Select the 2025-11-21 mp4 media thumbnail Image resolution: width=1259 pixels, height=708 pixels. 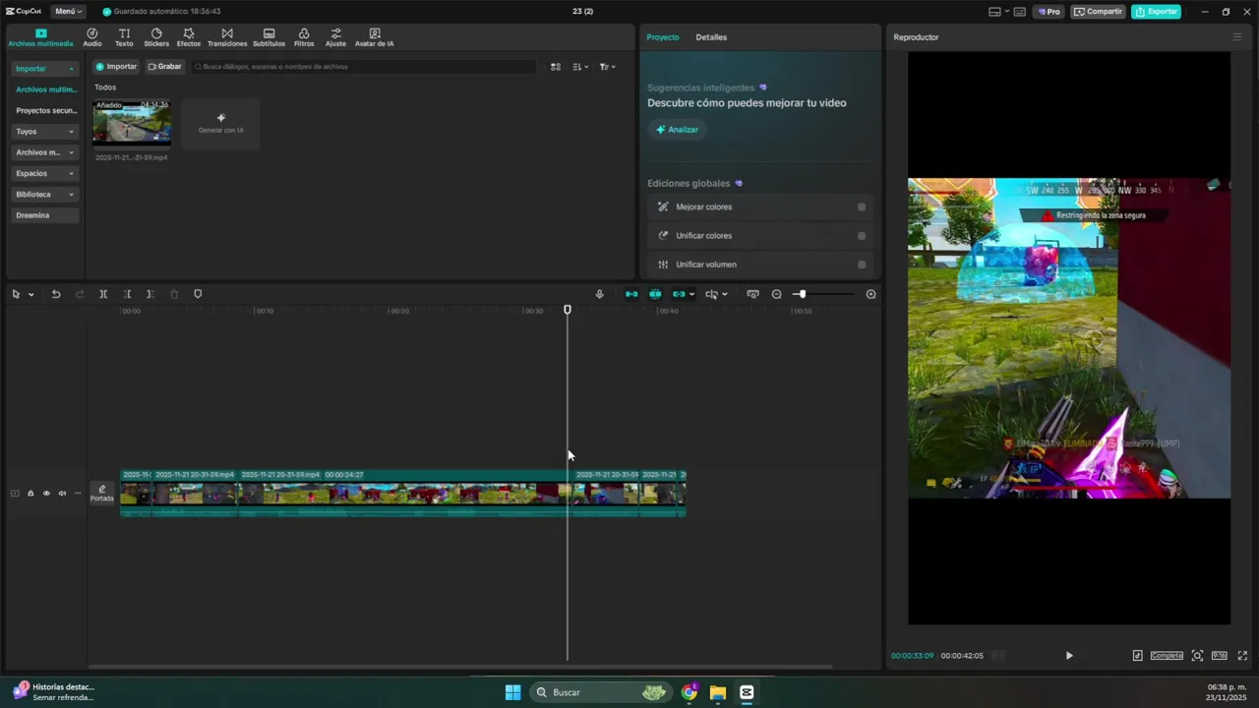(x=132, y=124)
